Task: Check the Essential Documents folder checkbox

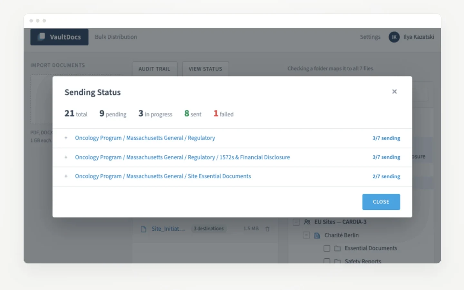Action: [327, 248]
